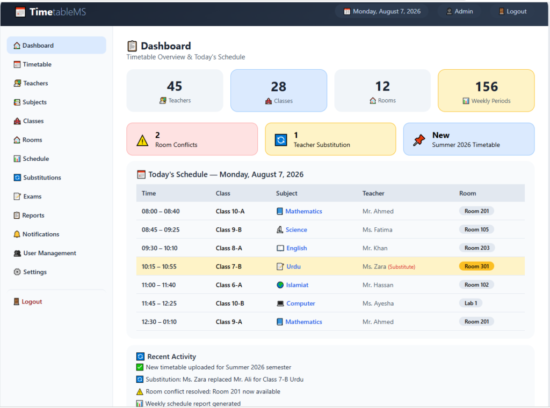Open the Urdu subject link
The height and width of the screenshot is (408, 550).
293,266
